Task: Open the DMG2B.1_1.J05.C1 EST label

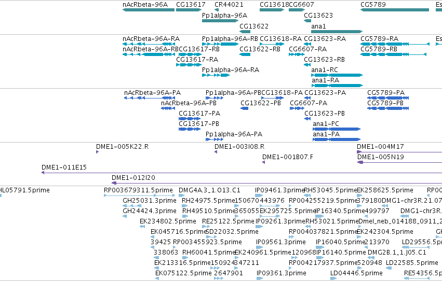Action: [x=397, y=252]
